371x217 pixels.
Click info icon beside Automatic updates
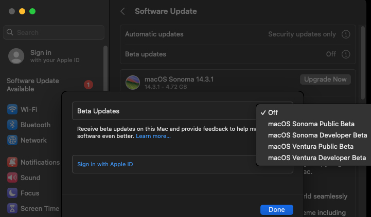346,34
